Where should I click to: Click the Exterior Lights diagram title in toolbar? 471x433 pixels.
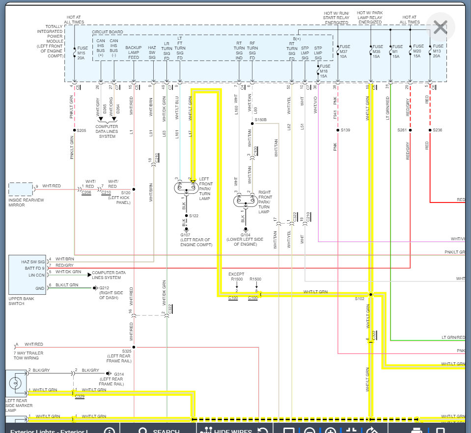click(x=49, y=431)
